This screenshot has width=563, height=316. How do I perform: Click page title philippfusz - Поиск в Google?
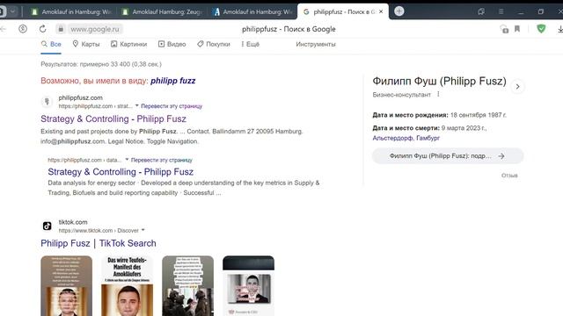pos(289,29)
